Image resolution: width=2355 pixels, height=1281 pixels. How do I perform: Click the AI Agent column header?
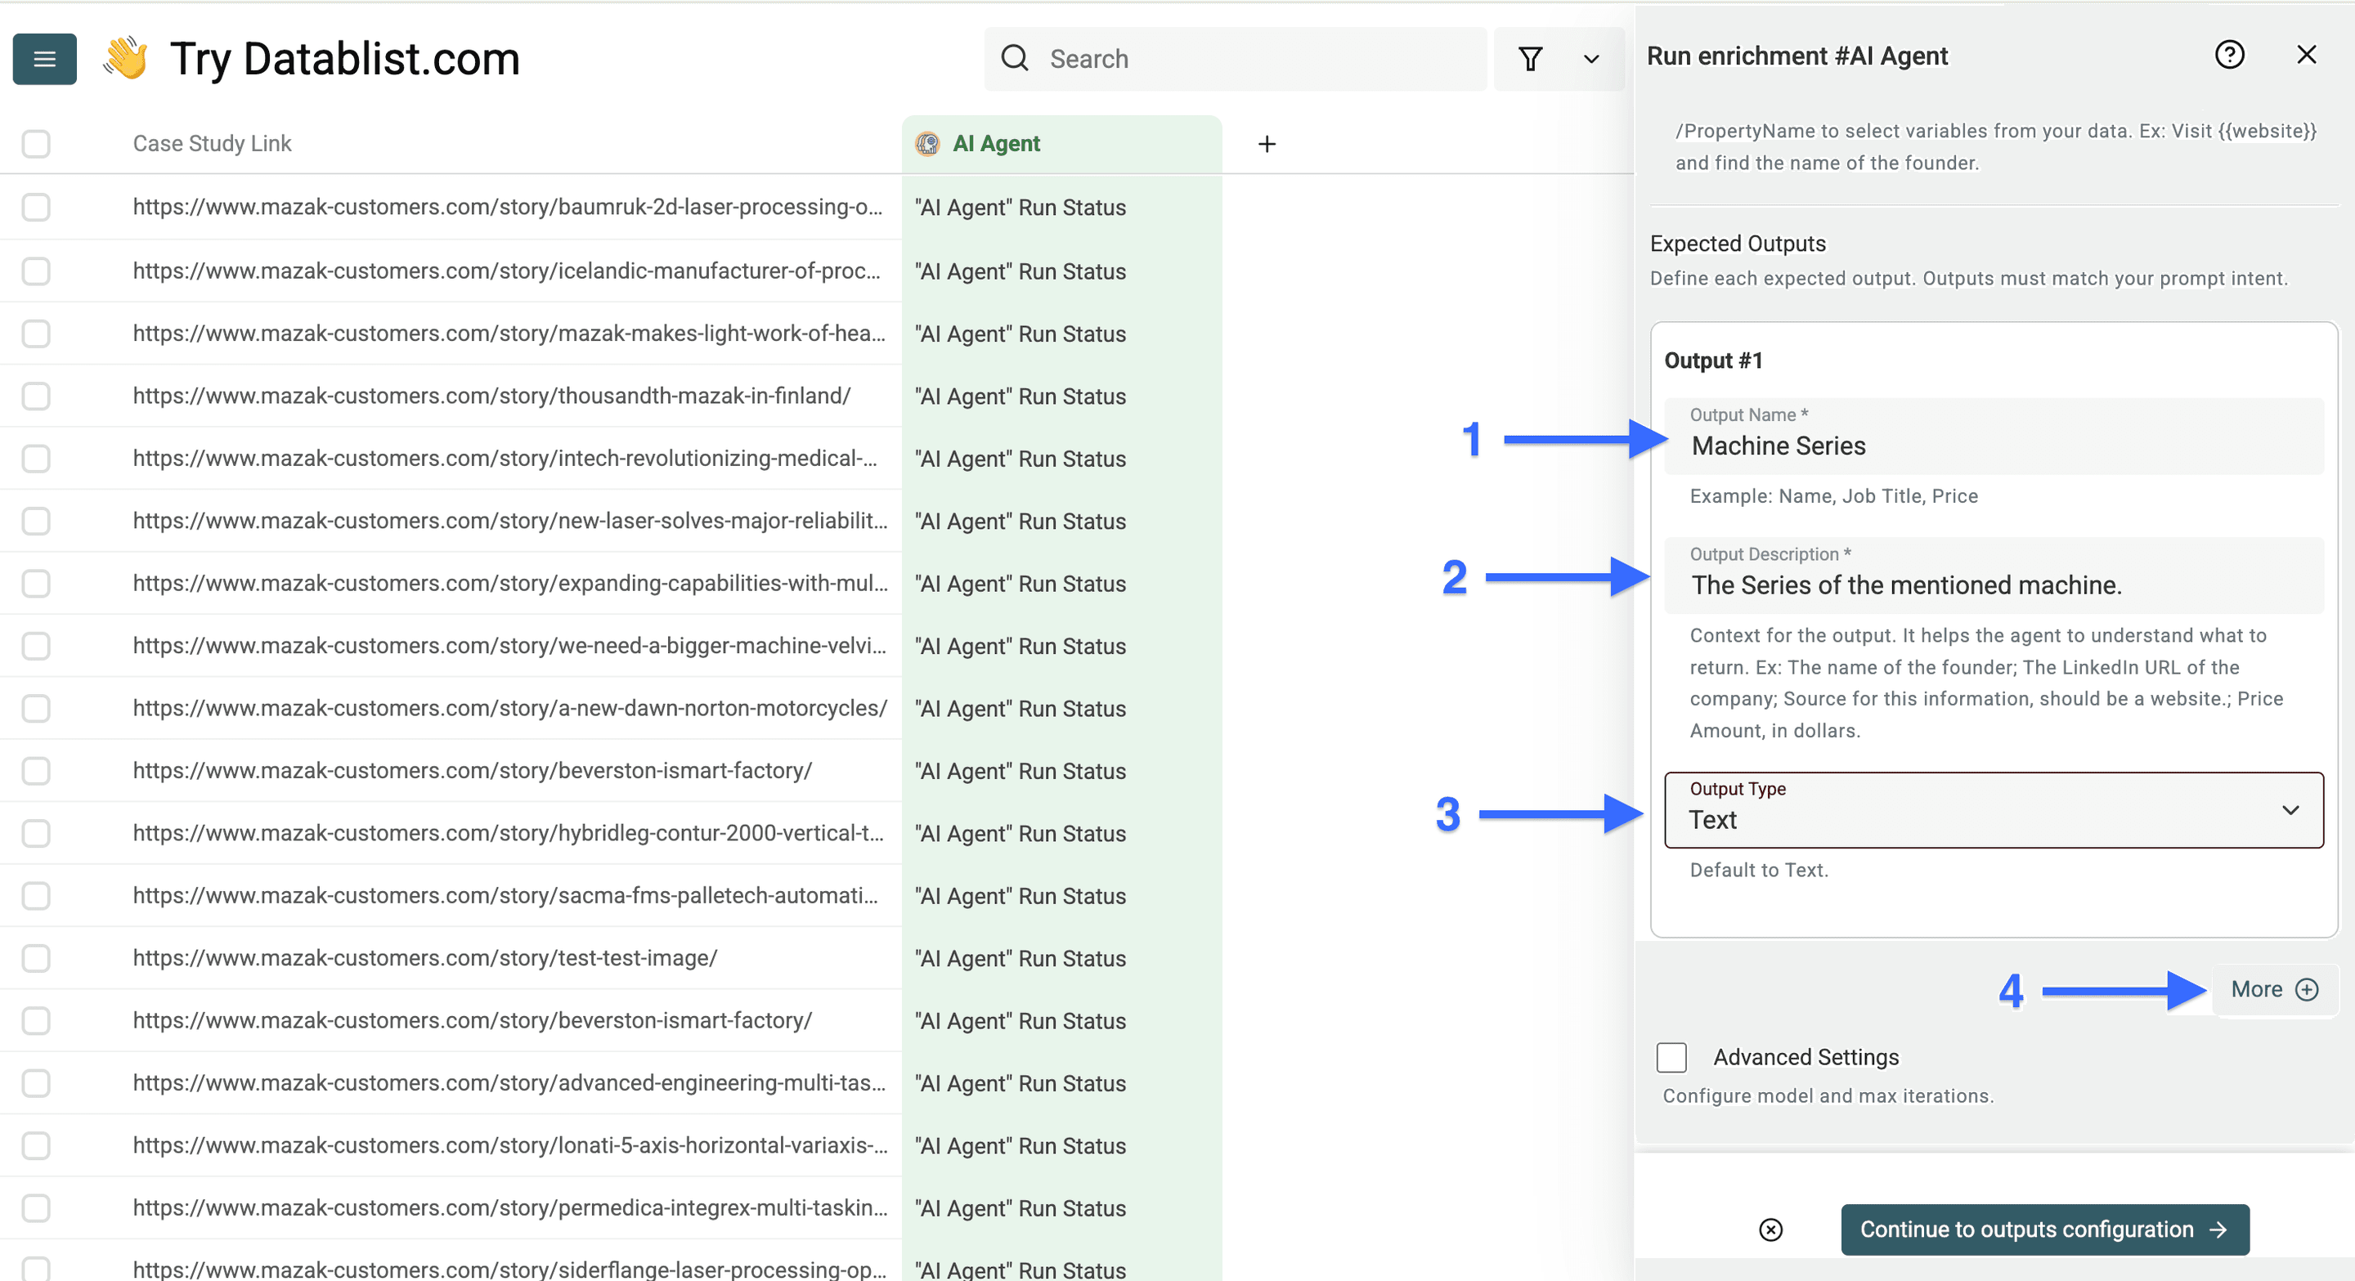(x=1061, y=143)
